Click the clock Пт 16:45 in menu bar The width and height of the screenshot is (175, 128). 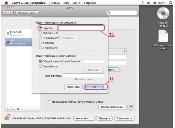coord(159,3)
